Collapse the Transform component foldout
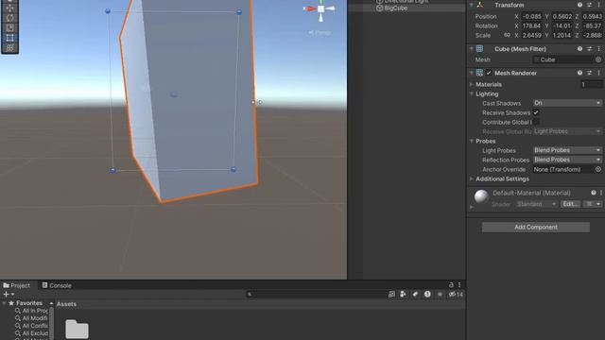Screen dimensions: 605x340 tap(471, 5)
